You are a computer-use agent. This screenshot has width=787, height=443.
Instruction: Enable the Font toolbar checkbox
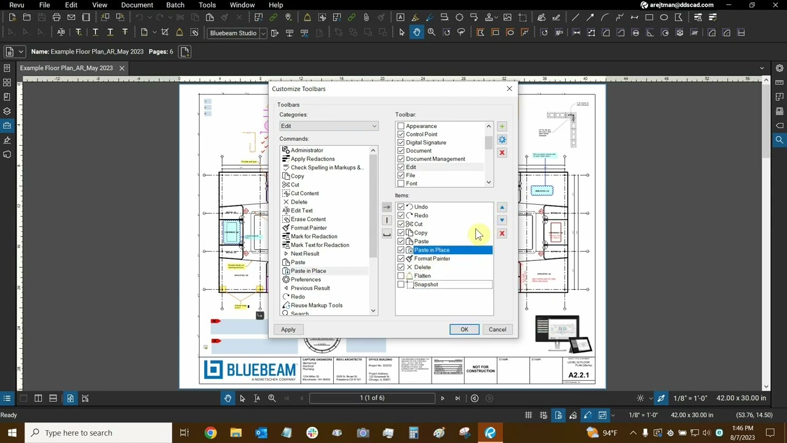[x=401, y=183]
